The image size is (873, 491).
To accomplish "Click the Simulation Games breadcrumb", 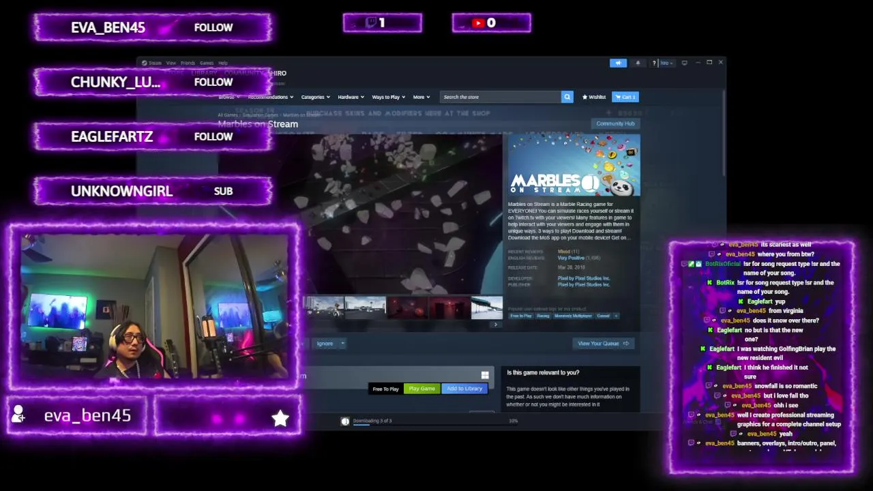I will [x=261, y=115].
